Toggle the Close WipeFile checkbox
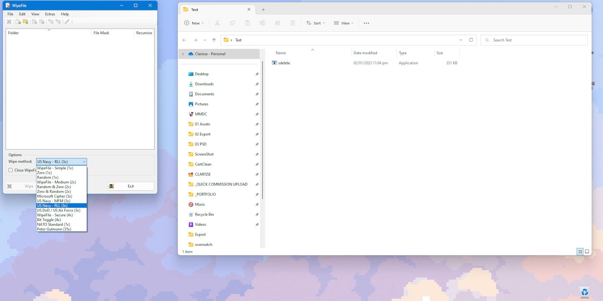 point(11,170)
